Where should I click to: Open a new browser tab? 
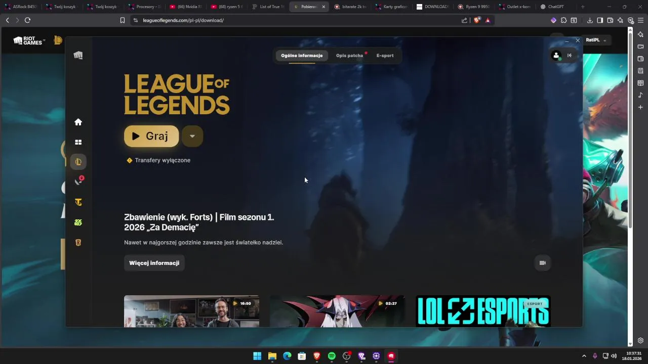tap(583, 7)
